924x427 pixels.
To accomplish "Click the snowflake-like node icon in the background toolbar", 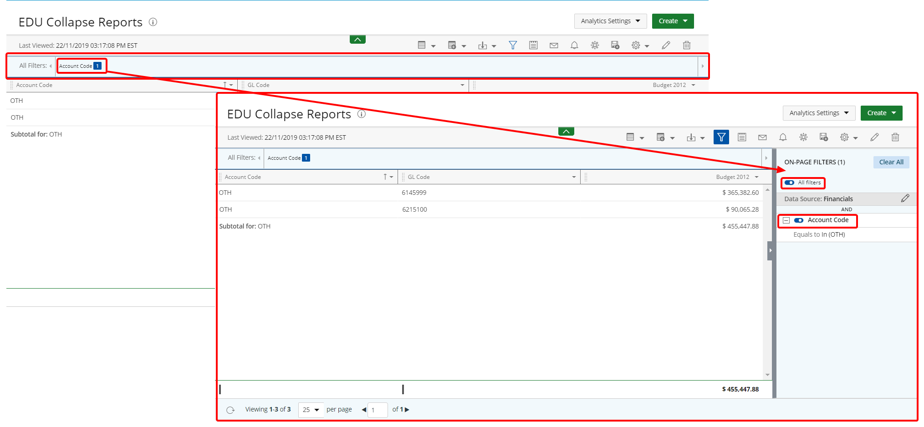I will pyautogui.click(x=595, y=45).
